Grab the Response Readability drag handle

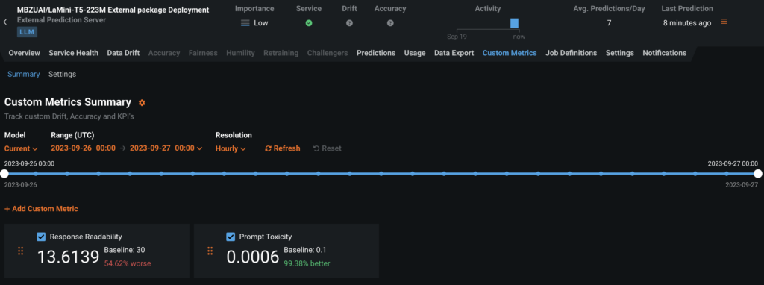tap(20, 251)
